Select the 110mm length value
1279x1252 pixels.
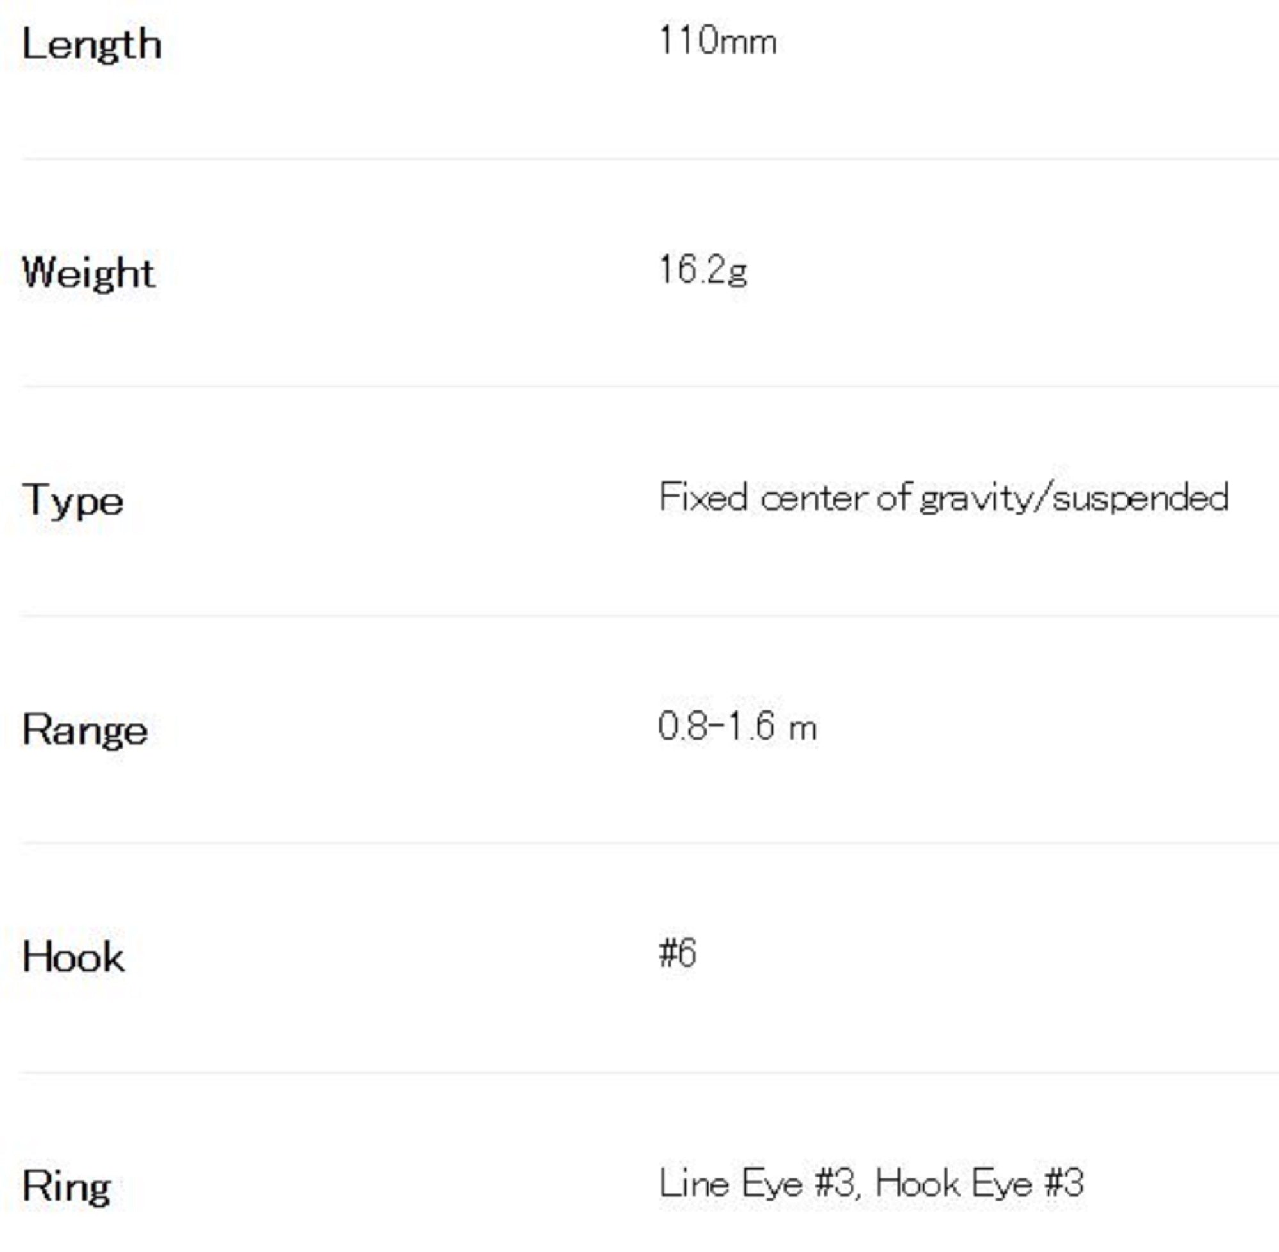pos(718,42)
